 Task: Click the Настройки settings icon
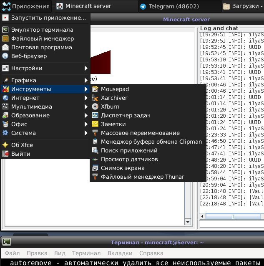[5, 68]
